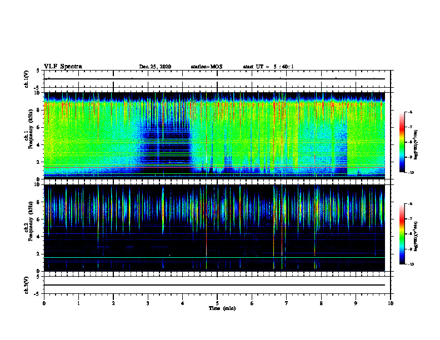Image resolution: width=440 pixels, height=340 pixels.
Task: Click the ch.1(V) waveform strip
Action: coord(217,79)
